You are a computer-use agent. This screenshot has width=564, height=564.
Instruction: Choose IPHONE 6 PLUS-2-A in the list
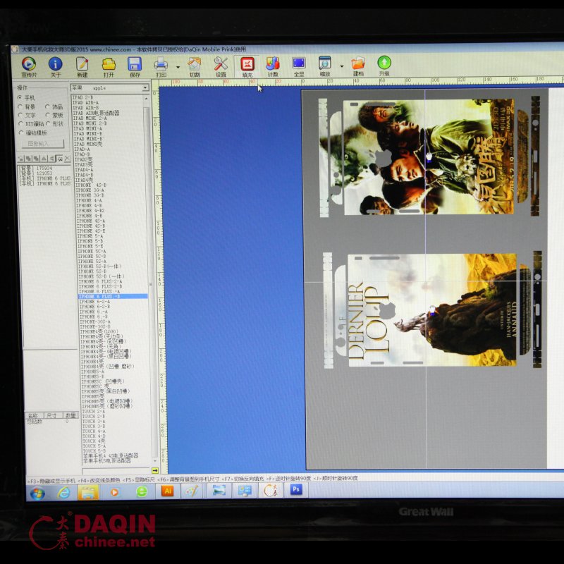(x=100, y=281)
